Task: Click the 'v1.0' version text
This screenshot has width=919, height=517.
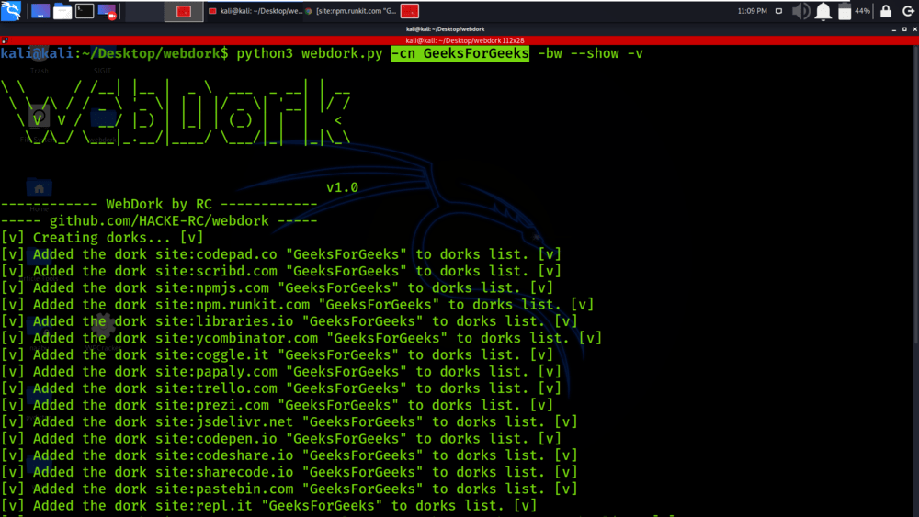Action: click(342, 188)
